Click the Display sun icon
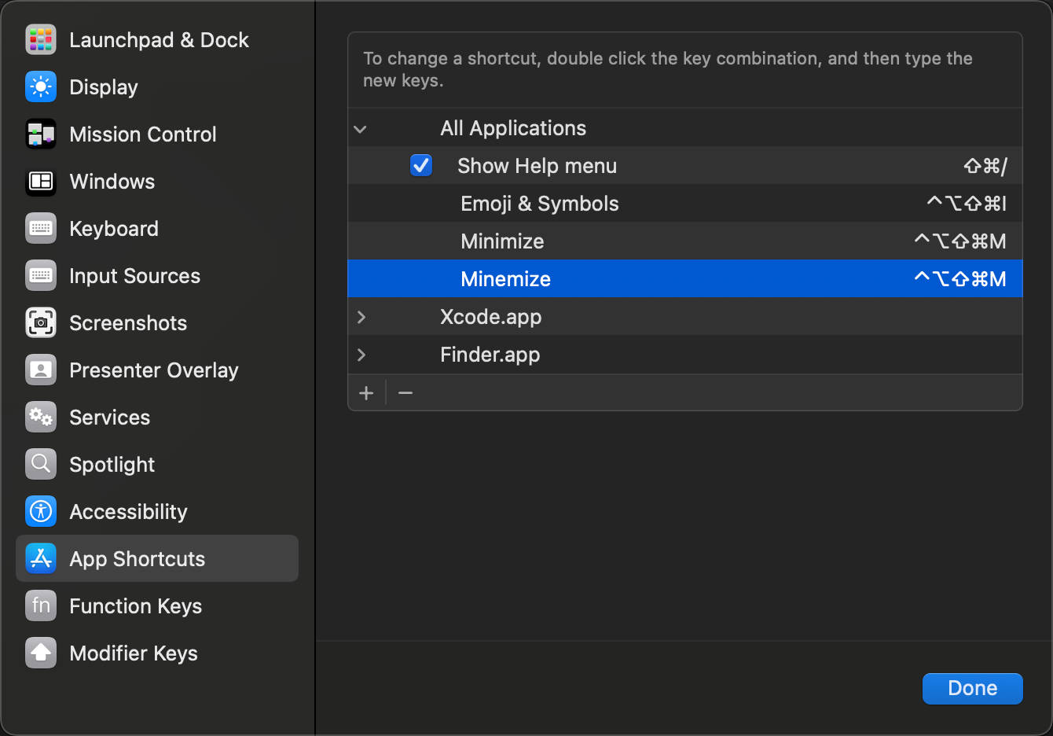The width and height of the screenshot is (1053, 736). point(41,87)
